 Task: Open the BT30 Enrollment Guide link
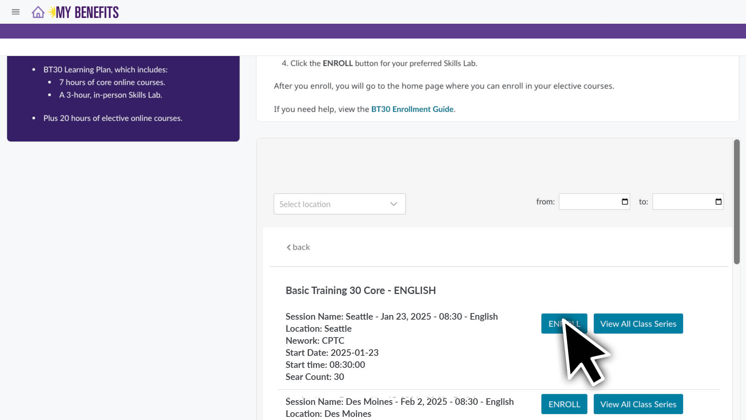tap(412, 109)
